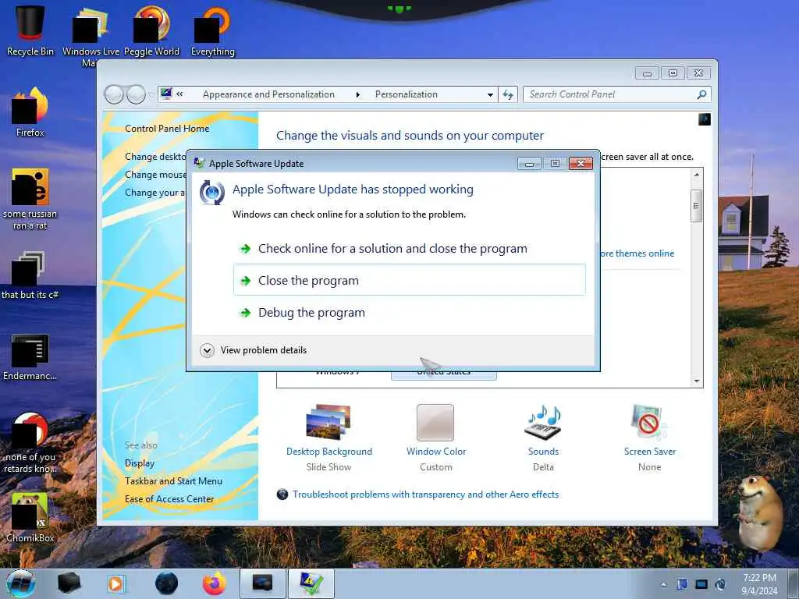Click the themes list scrollbar up arrow
799x599 pixels.
(x=697, y=175)
